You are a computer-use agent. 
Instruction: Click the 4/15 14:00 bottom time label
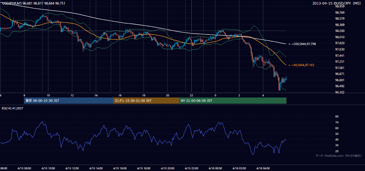pyautogui.click(x=96, y=168)
